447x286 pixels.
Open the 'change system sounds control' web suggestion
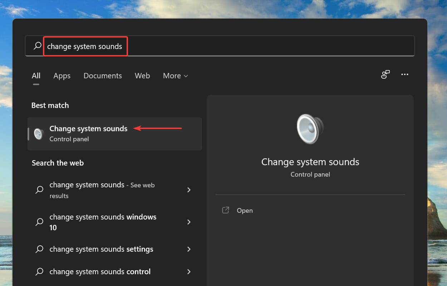[x=100, y=272]
